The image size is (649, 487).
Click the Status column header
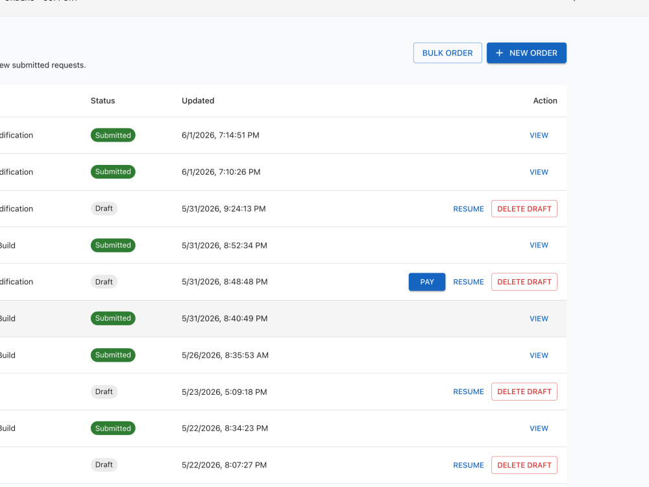(103, 101)
